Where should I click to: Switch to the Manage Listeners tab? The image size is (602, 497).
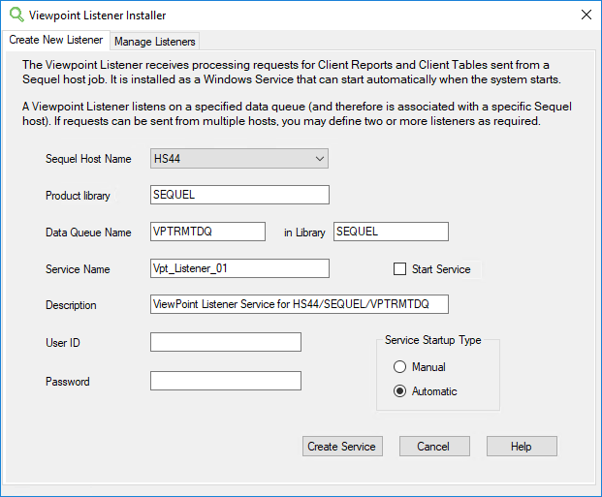pos(155,42)
